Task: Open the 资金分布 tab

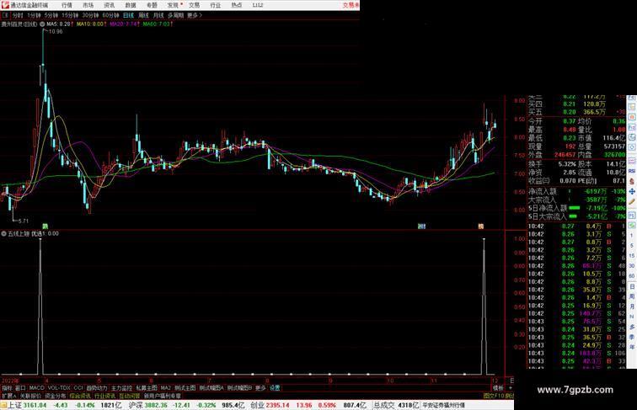Action: pos(56,397)
